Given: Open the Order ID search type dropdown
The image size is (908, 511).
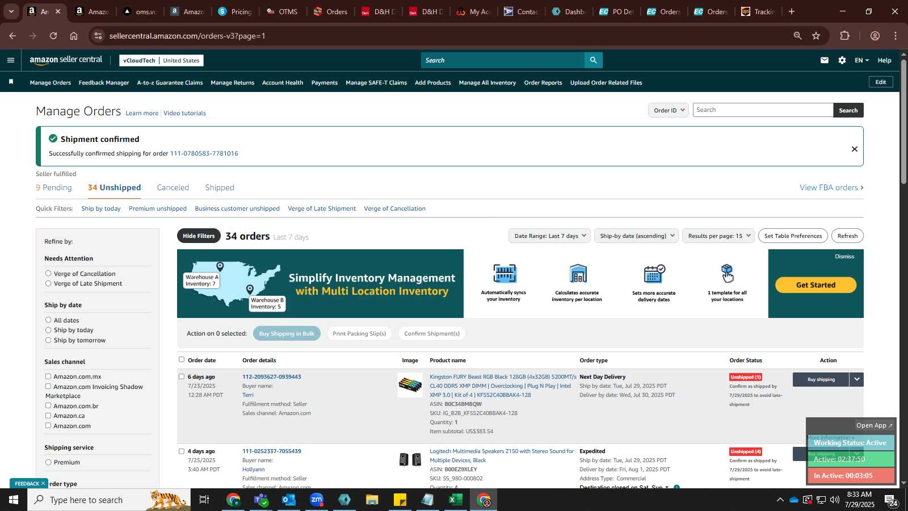Looking at the screenshot, I should pos(669,110).
